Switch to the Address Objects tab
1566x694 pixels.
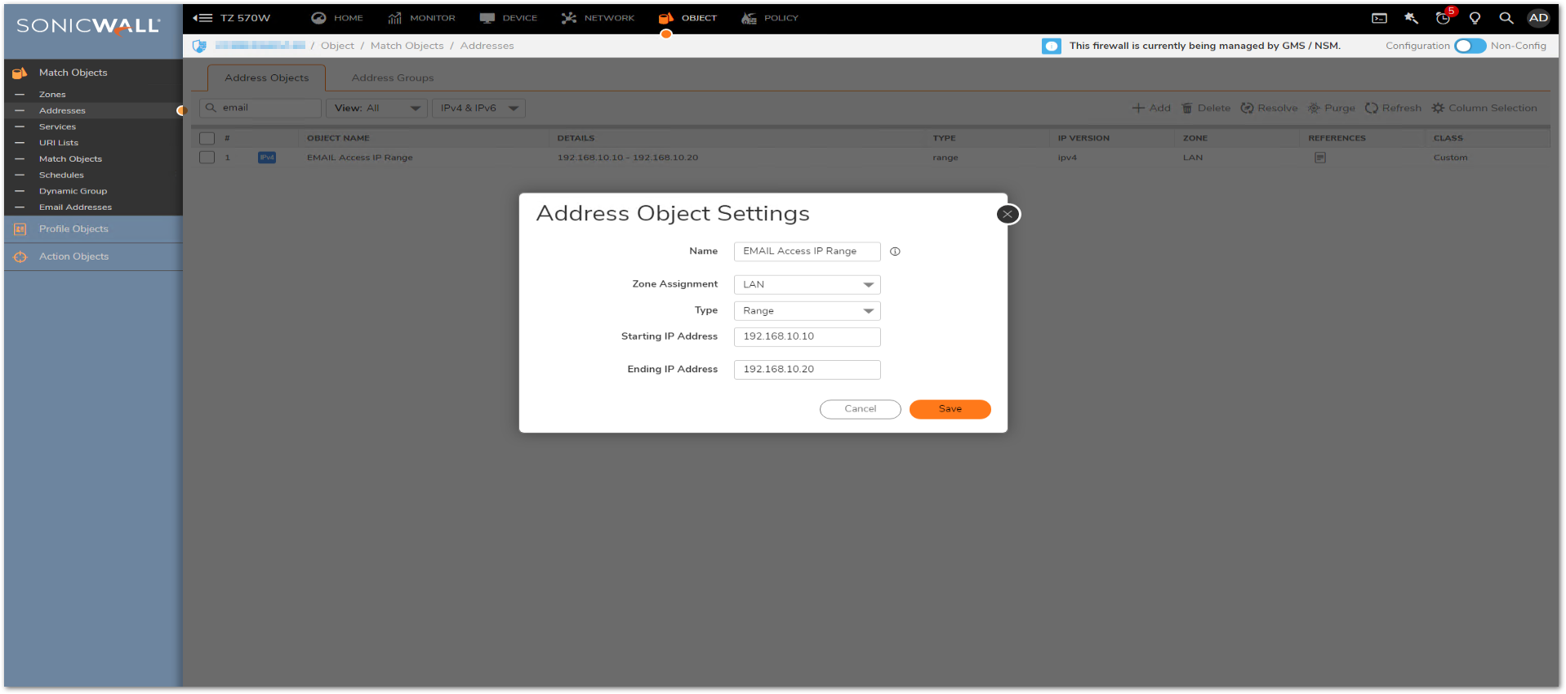[x=266, y=78]
